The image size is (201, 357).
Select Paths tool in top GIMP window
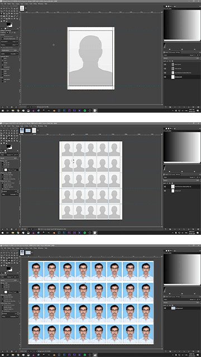click(1, 11)
